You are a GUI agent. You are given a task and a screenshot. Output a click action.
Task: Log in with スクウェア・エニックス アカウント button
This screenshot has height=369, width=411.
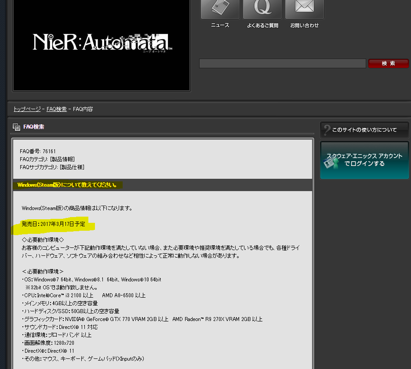click(x=364, y=160)
